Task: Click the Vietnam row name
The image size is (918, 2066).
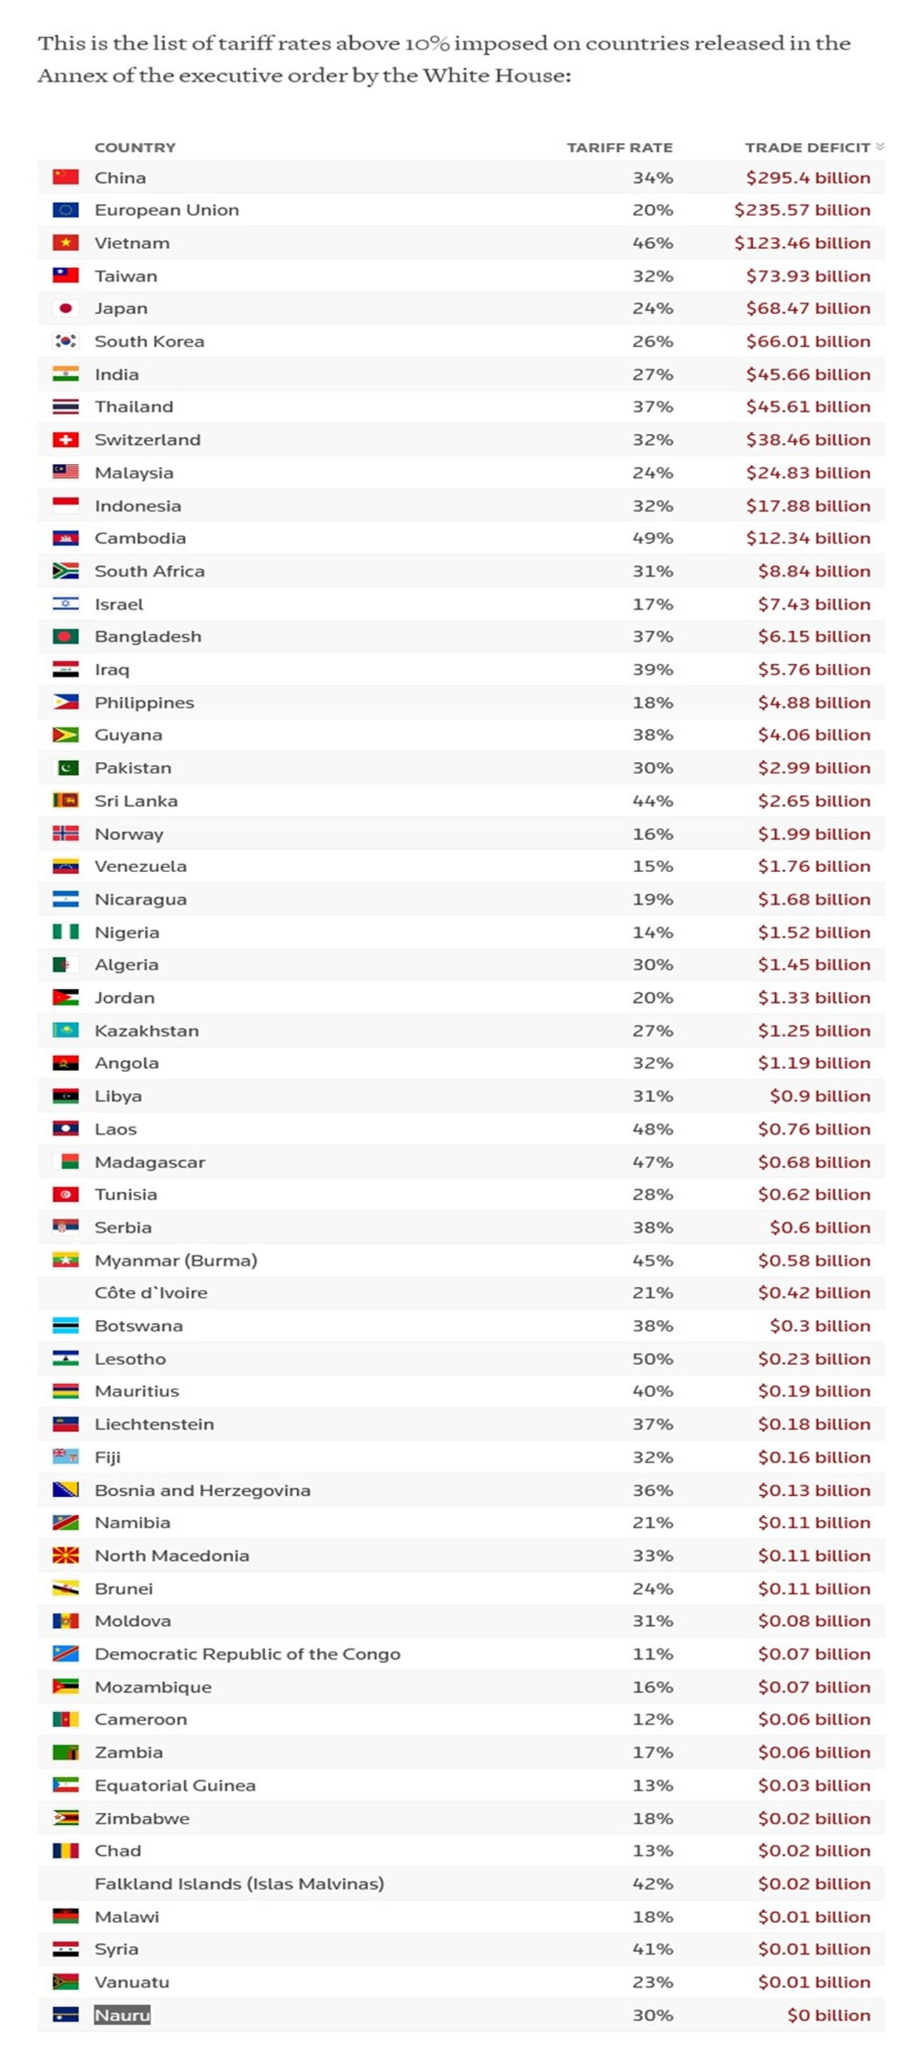Action: [132, 243]
